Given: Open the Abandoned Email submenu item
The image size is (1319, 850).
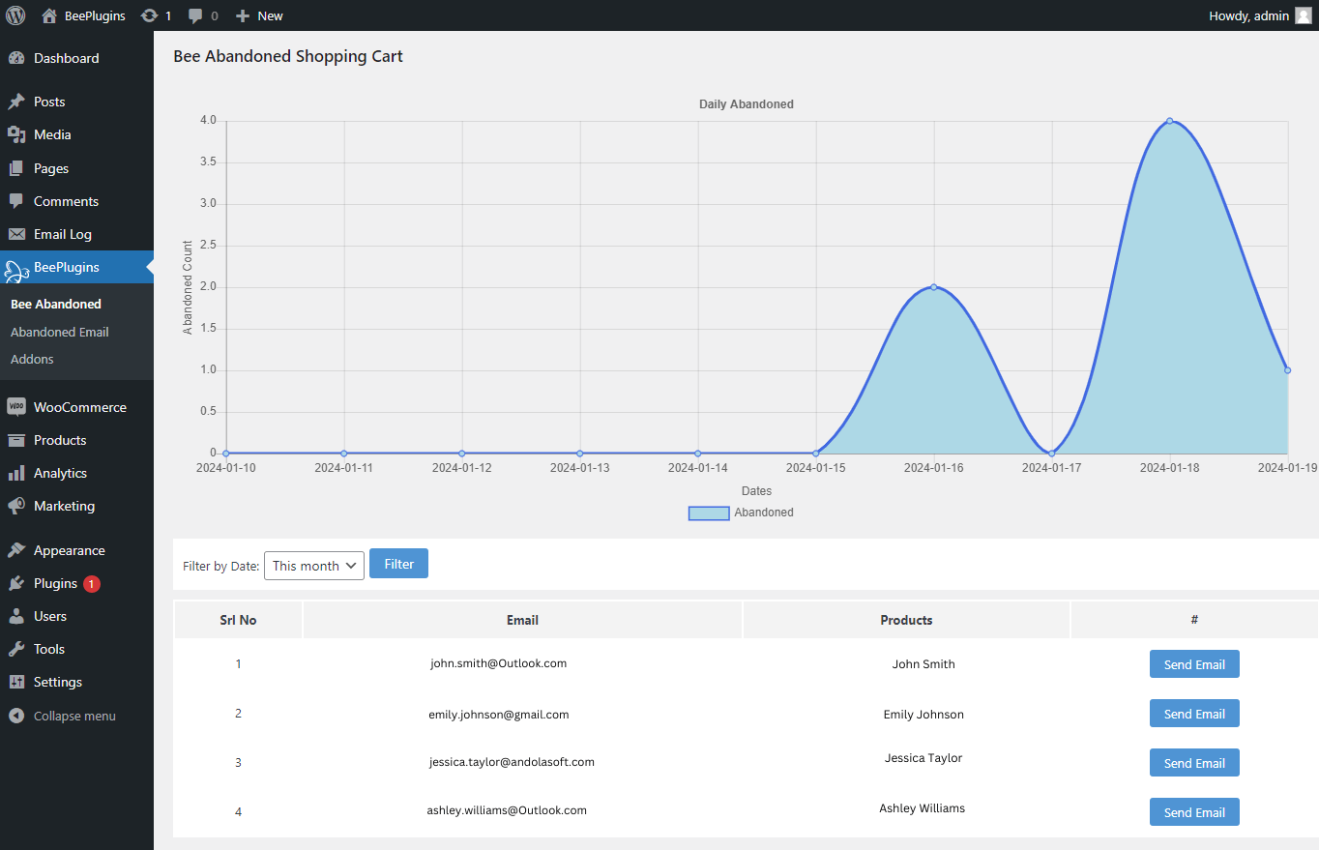Looking at the screenshot, I should coord(60,332).
